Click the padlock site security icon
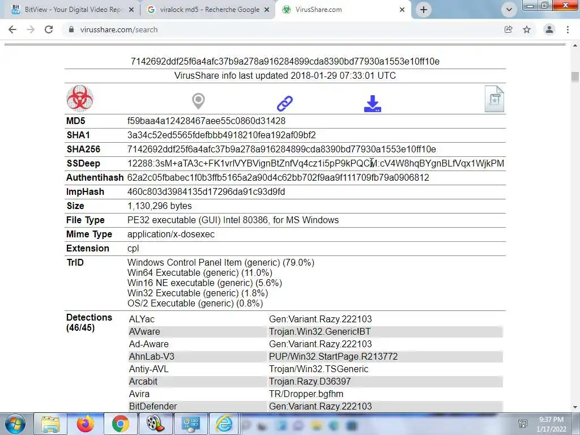 point(71,29)
